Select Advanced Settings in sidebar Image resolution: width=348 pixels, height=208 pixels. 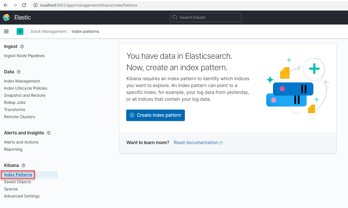(22, 196)
